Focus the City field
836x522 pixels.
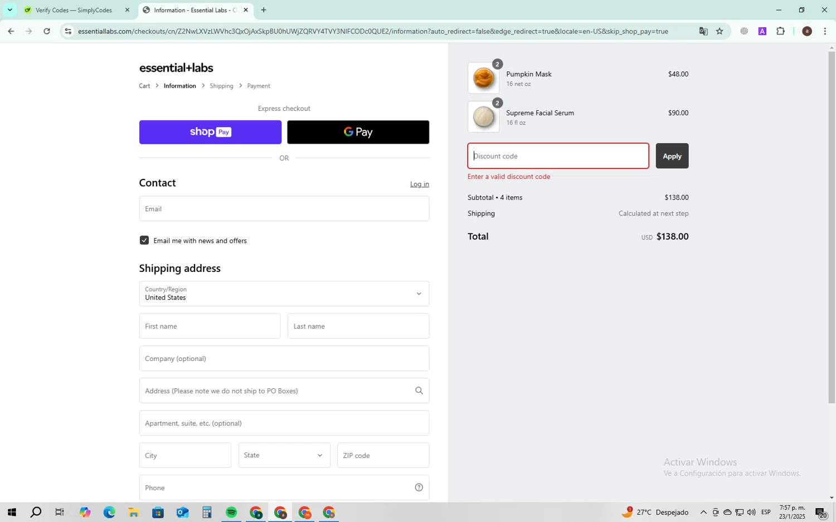(x=185, y=455)
